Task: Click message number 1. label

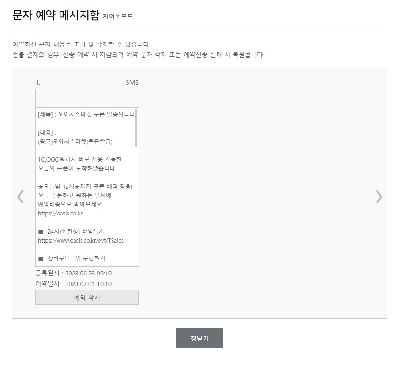Action: pos(38,82)
